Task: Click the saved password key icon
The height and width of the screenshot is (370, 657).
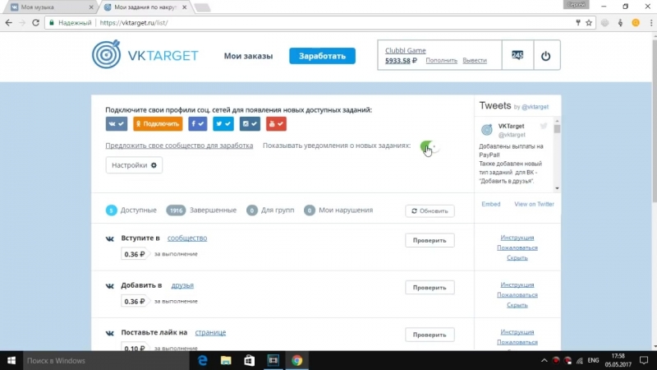Action: pos(578,23)
